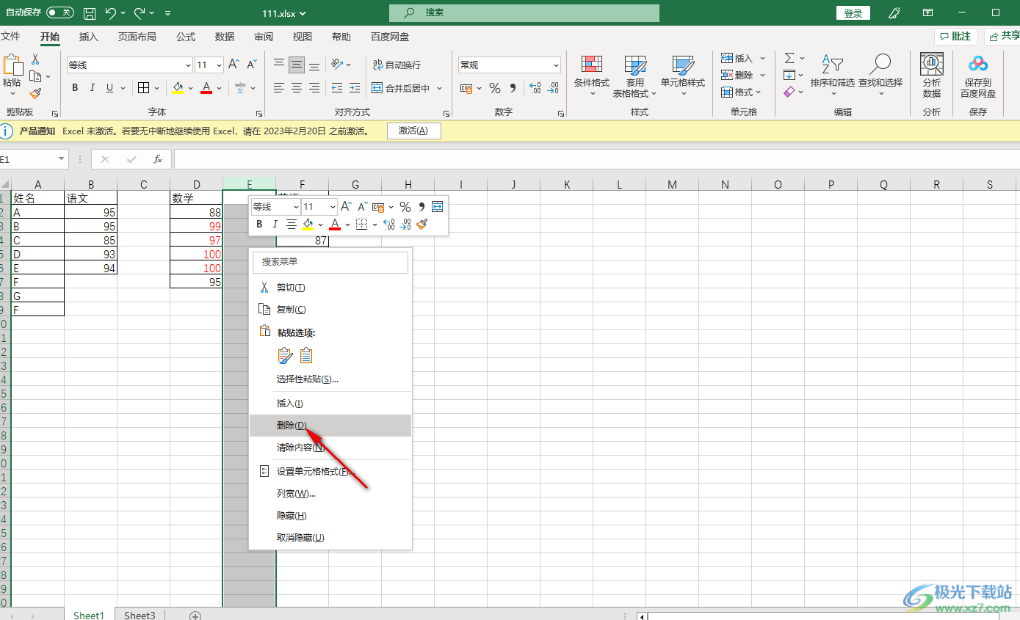Click Save to Baidu Netdisk icon
This screenshot has width=1020, height=620.
(978, 76)
